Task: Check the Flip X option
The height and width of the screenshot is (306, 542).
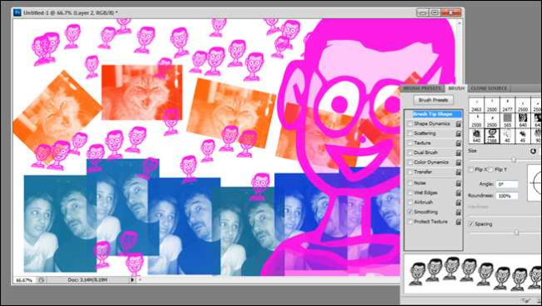Action: tap(471, 170)
